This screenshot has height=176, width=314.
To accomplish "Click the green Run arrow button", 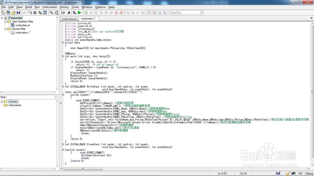I will point(79,13).
